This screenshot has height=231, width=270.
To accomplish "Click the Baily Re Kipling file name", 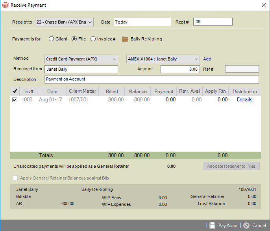I will coord(146,39).
